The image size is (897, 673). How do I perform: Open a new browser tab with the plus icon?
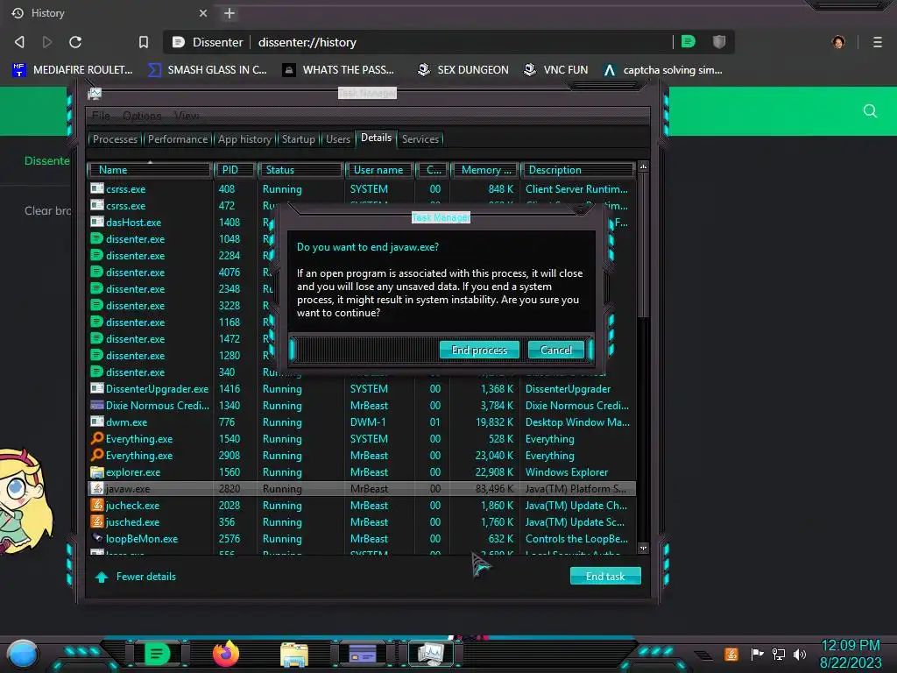[x=230, y=13]
